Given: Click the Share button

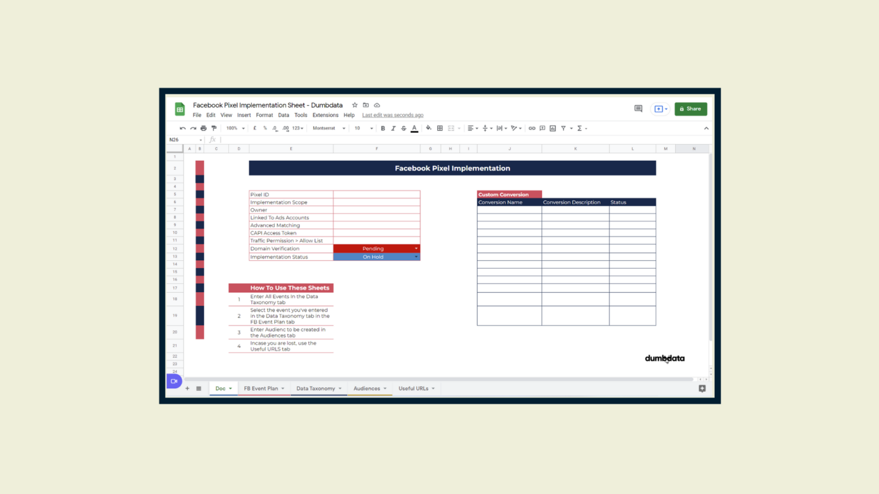Looking at the screenshot, I should click(x=691, y=109).
